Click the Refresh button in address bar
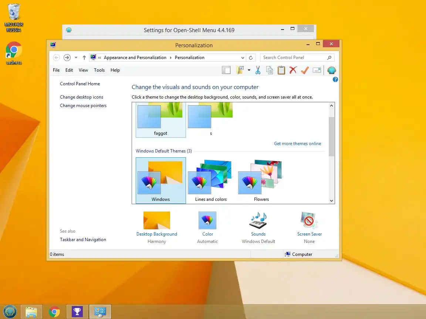Viewport: 426px width, 319px height. (x=251, y=58)
